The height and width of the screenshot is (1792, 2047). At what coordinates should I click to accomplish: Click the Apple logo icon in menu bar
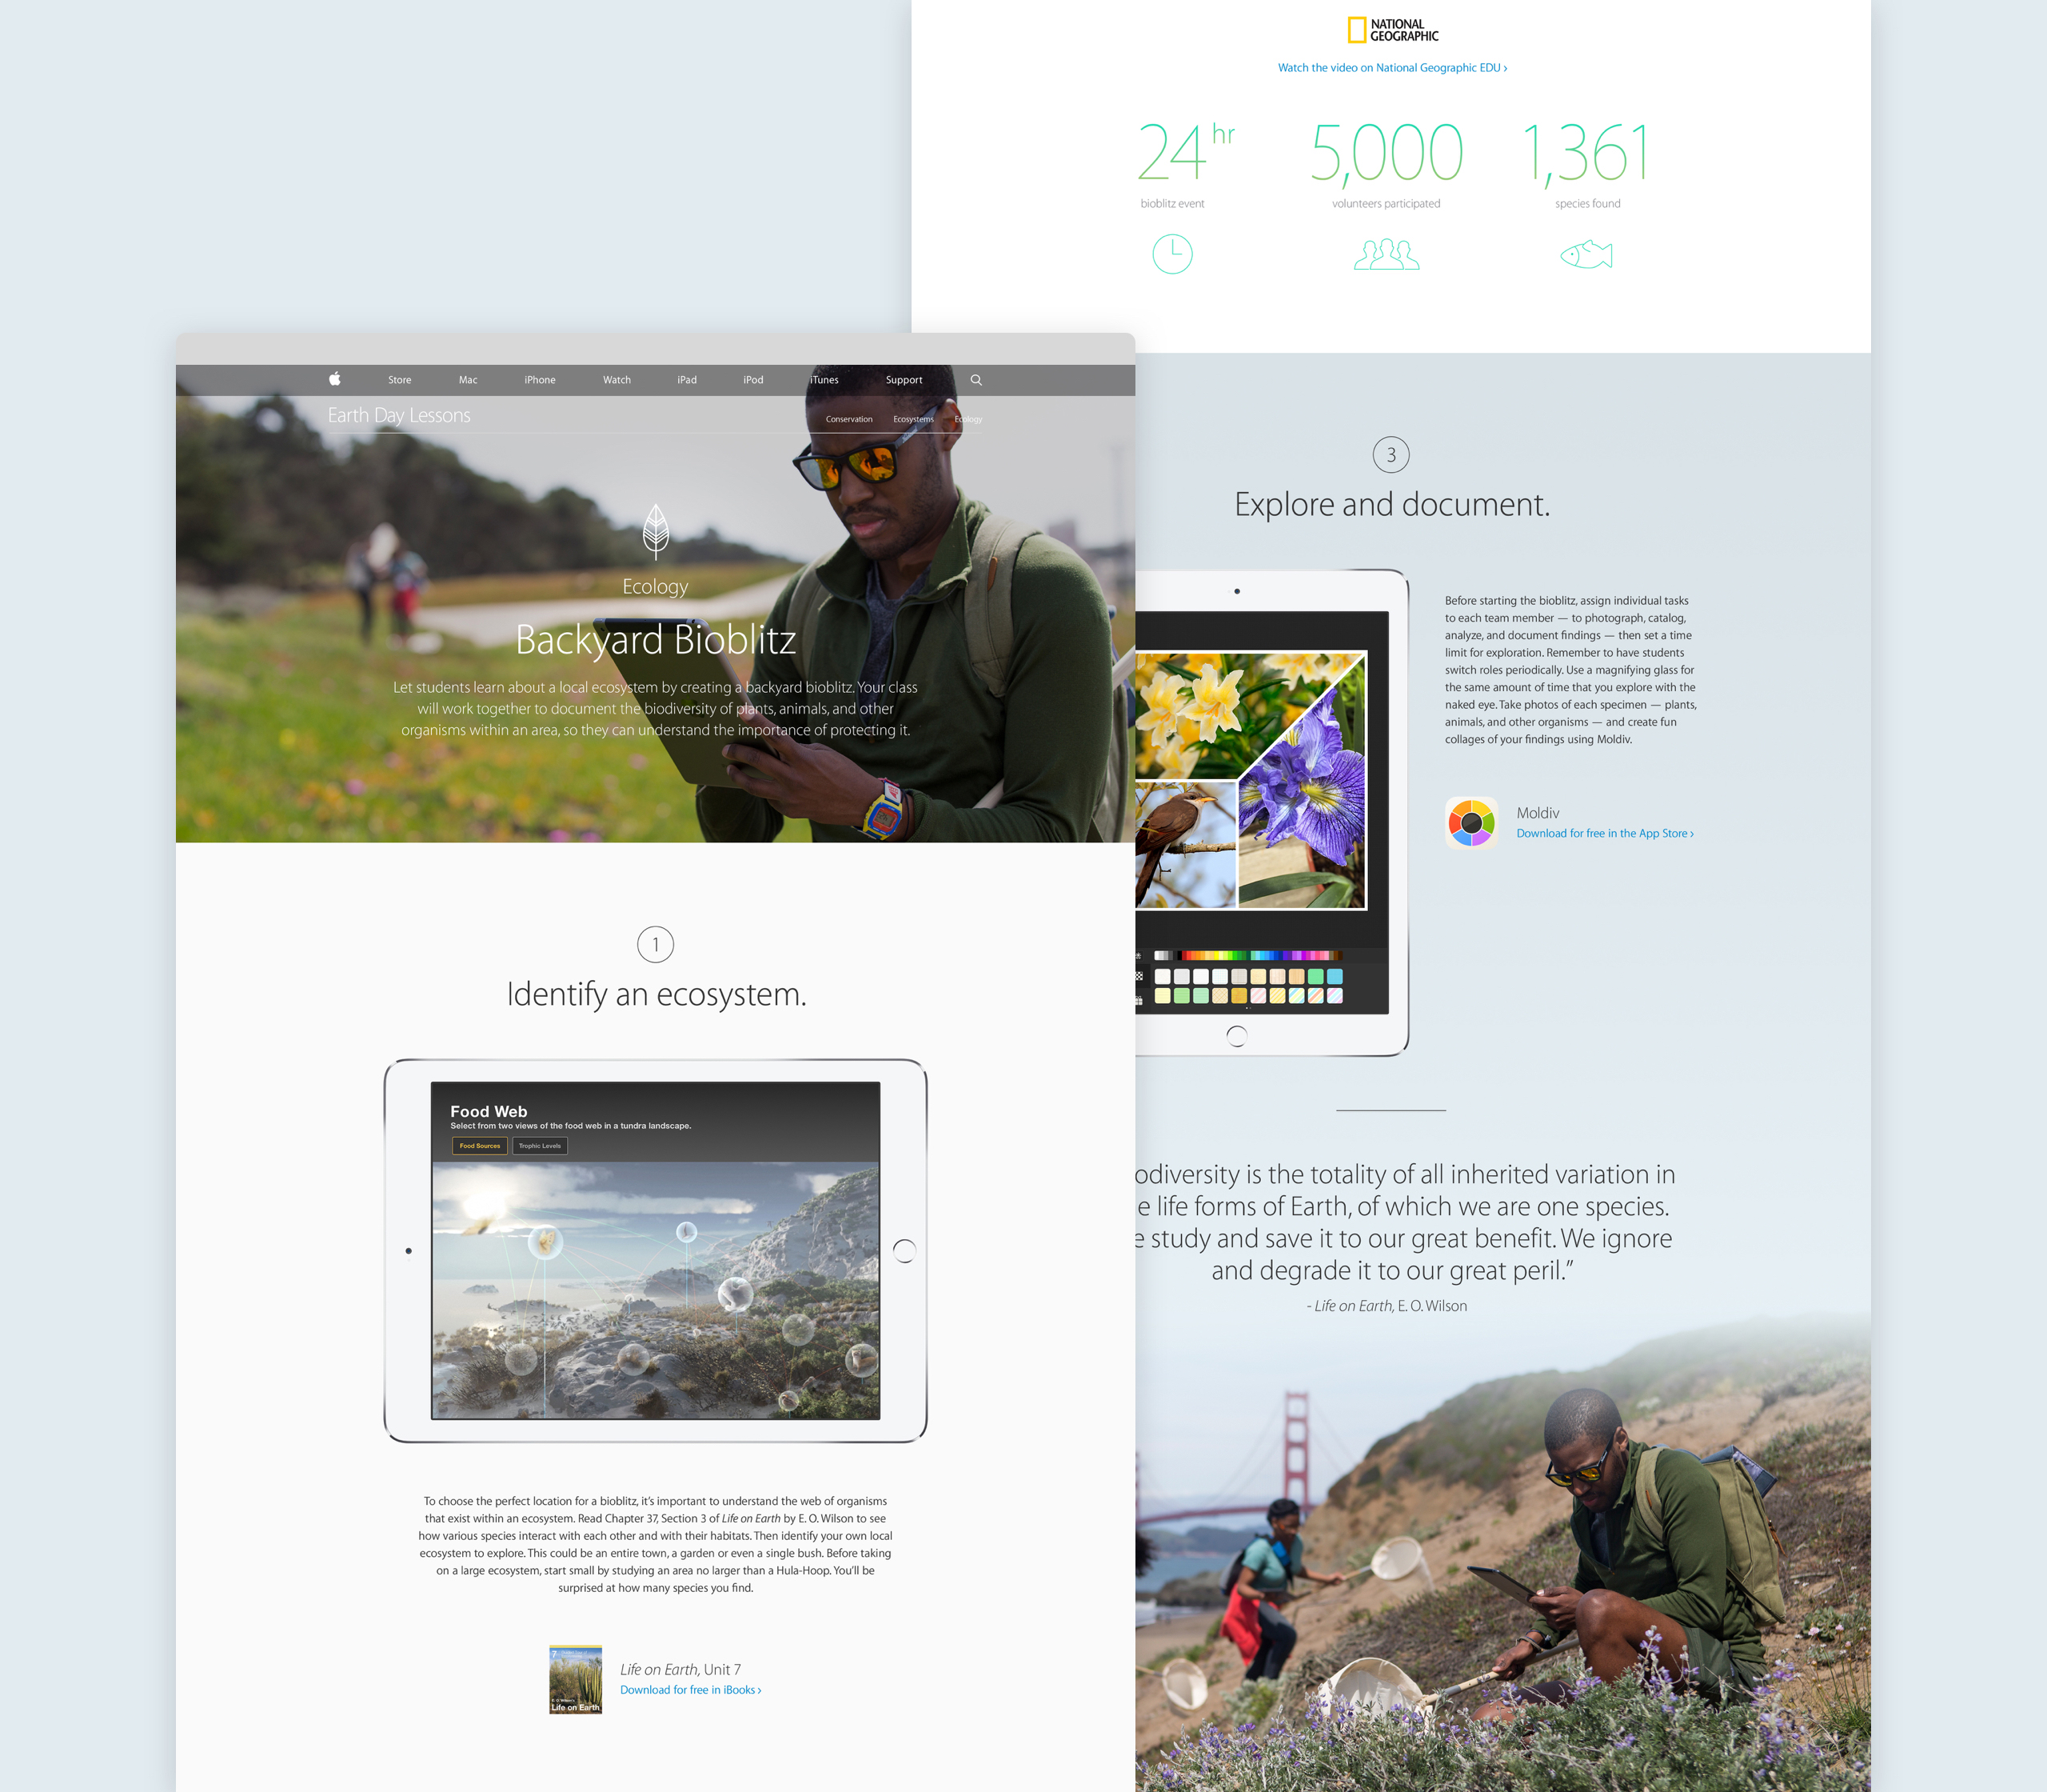tap(334, 380)
